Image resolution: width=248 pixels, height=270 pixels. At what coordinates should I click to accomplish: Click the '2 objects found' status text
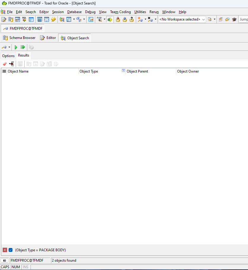(64, 260)
